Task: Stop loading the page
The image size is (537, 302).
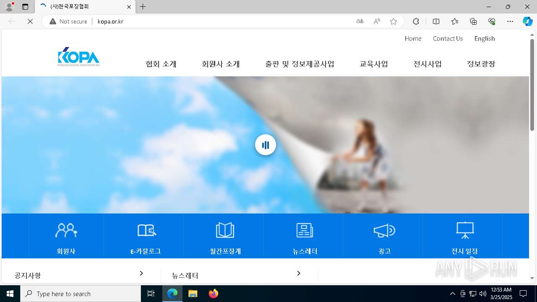Action: pyautogui.click(x=30, y=21)
